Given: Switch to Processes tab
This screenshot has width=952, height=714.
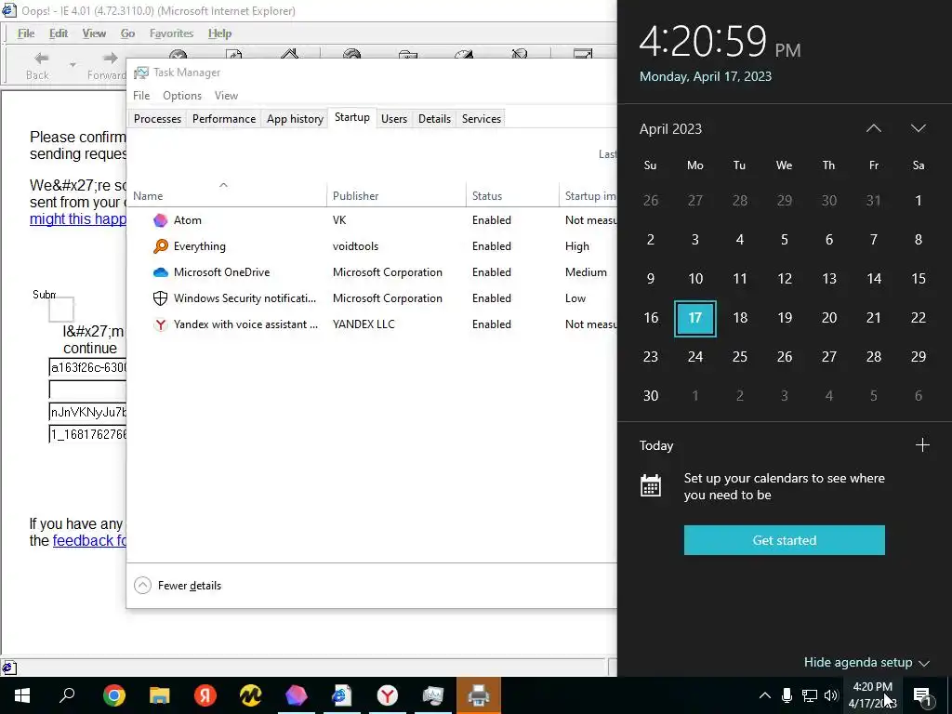Looking at the screenshot, I should 157,119.
